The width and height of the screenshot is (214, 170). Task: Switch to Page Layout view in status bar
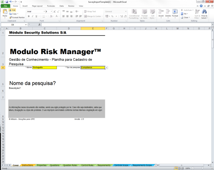(179, 168)
